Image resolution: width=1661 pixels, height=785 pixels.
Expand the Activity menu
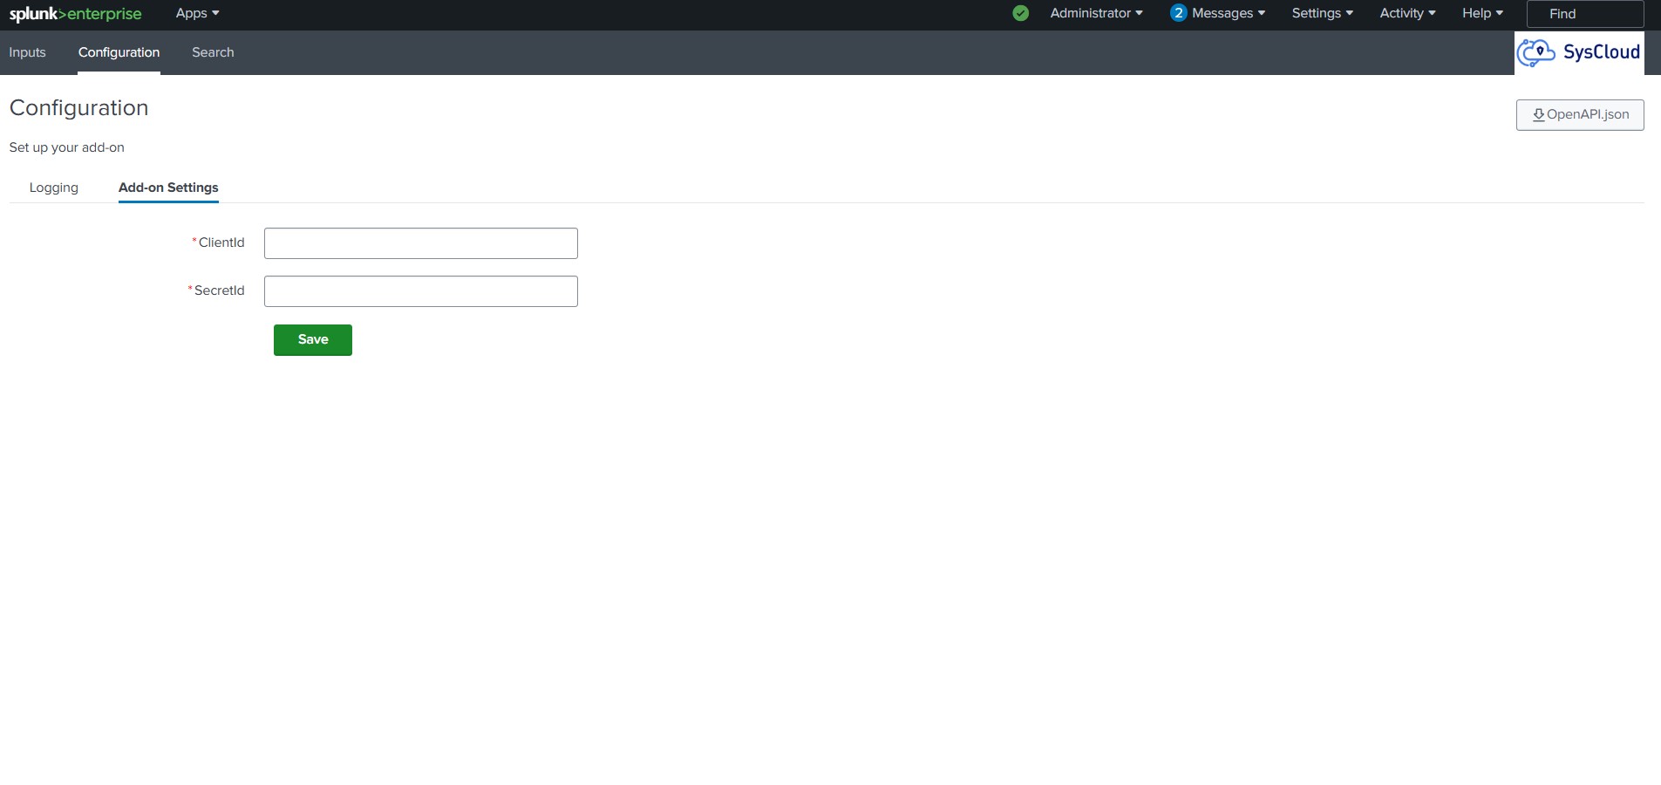(1407, 13)
